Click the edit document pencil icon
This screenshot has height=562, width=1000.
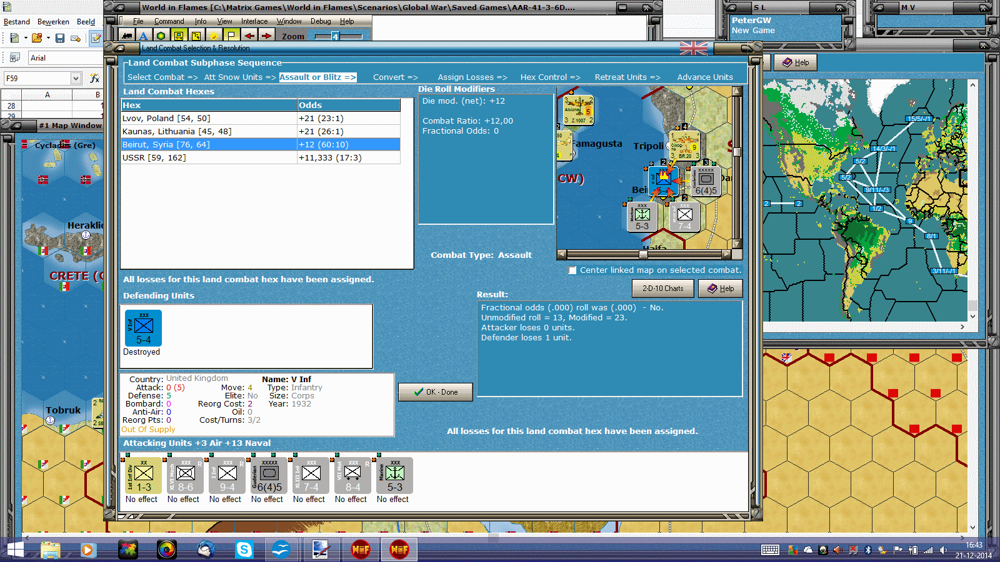(x=96, y=38)
